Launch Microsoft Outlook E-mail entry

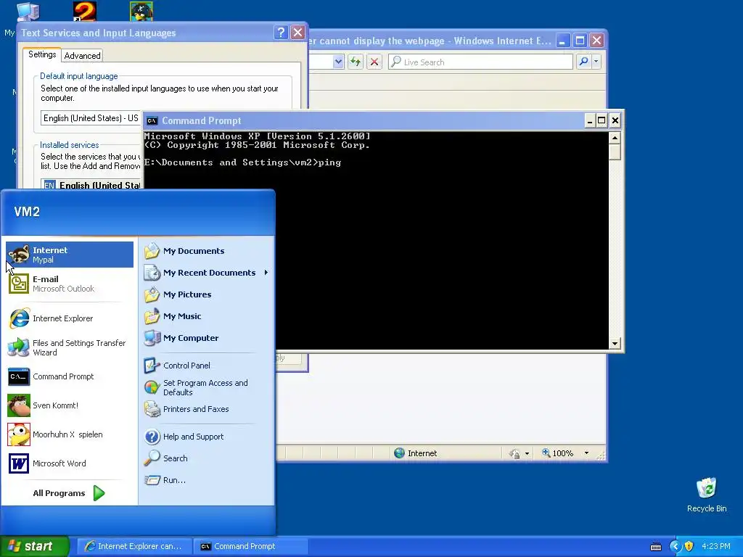pos(70,284)
